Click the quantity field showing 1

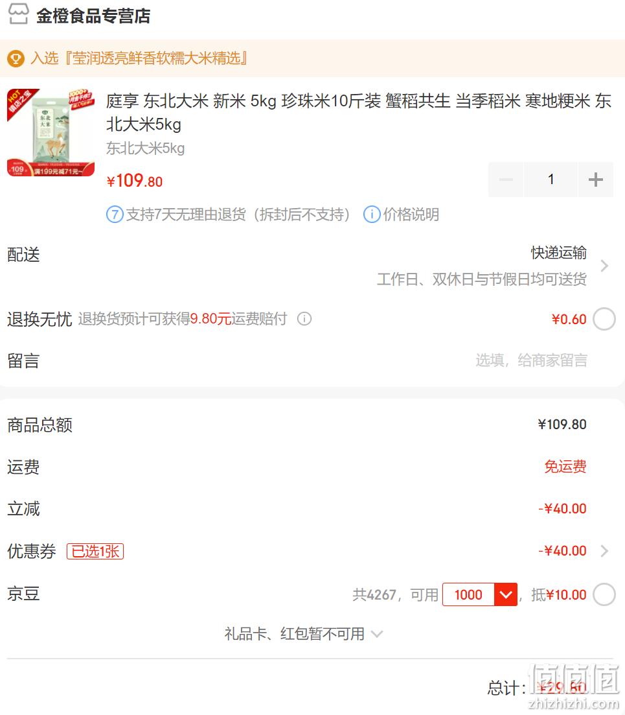[x=551, y=179]
